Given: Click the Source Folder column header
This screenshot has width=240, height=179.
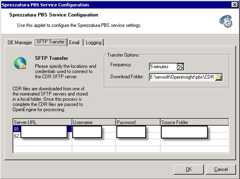Looking at the screenshot, I should pyautogui.click(x=195, y=122).
